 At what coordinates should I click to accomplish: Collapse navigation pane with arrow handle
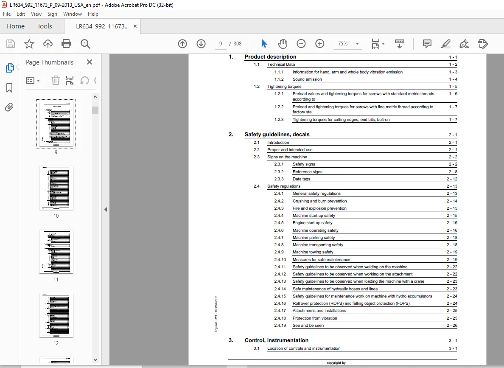[x=106, y=209]
